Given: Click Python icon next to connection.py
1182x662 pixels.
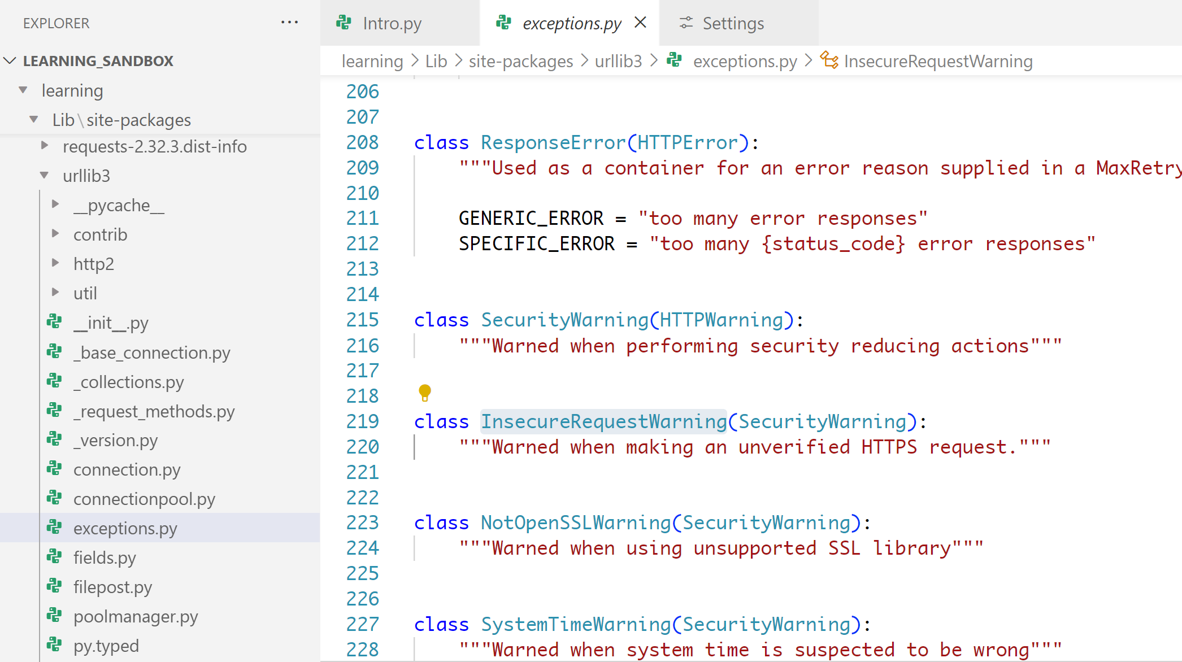Looking at the screenshot, I should click(x=54, y=469).
